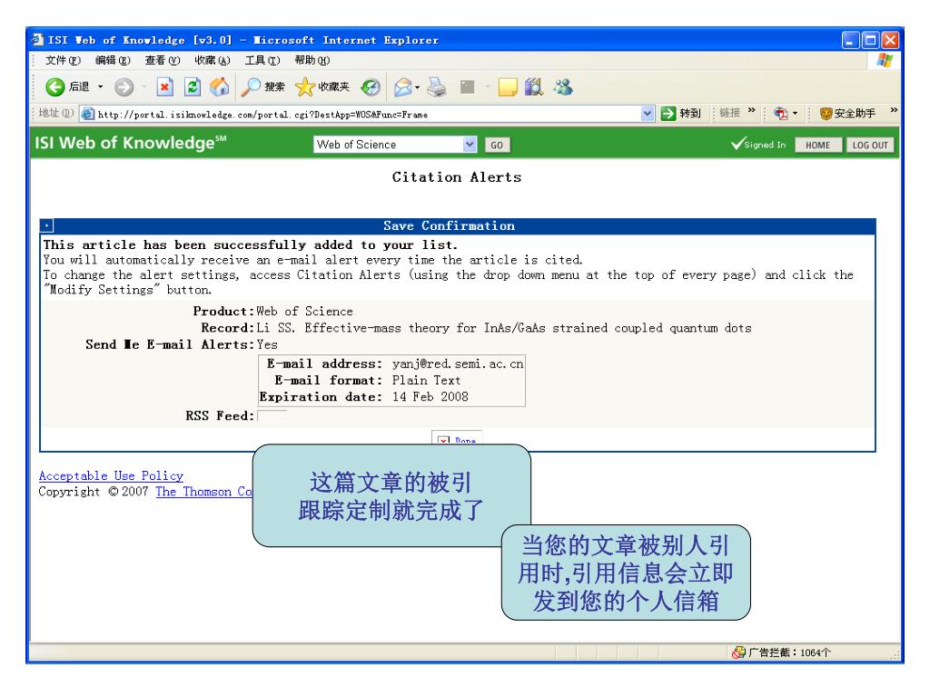The width and height of the screenshot is (930, 698).
Task: Click the Research books icon
Action: (x=534, y=87)
